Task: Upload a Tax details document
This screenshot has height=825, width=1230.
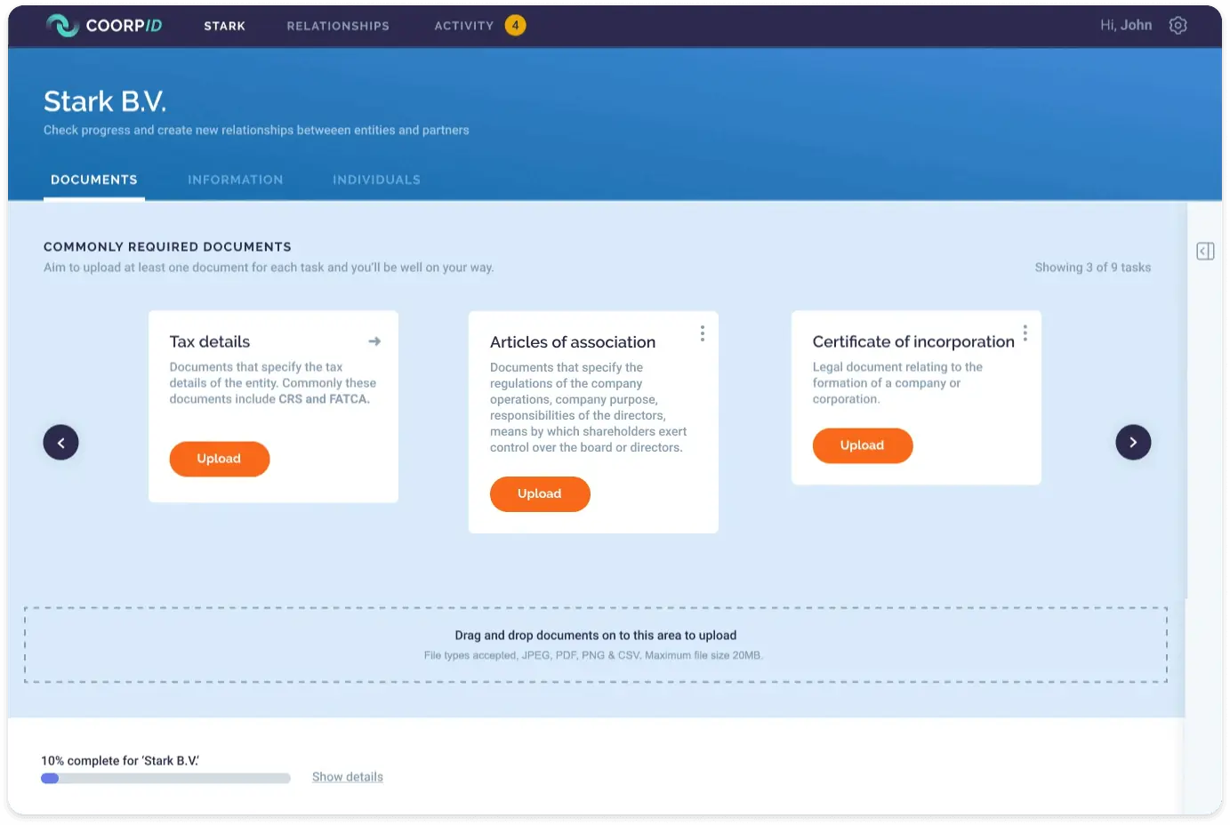Action: coord(220,459)
